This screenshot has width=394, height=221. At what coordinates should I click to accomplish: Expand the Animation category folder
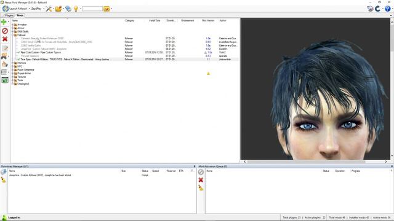12,25
